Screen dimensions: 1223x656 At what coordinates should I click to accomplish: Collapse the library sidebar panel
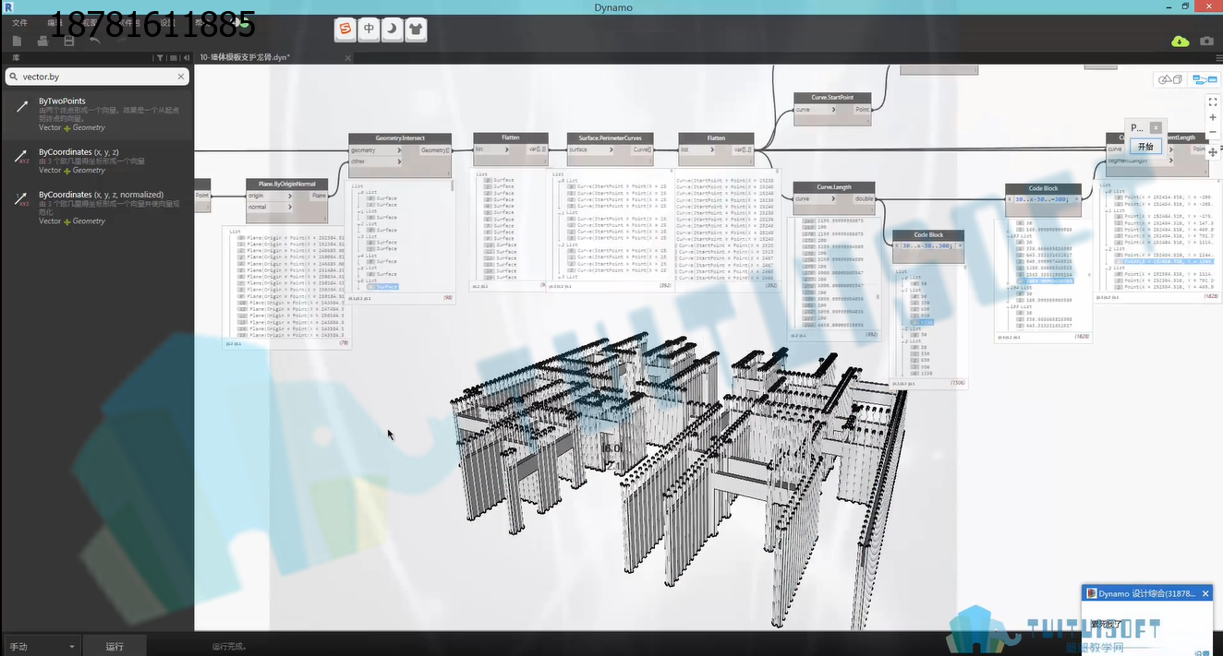pos(186,57)
